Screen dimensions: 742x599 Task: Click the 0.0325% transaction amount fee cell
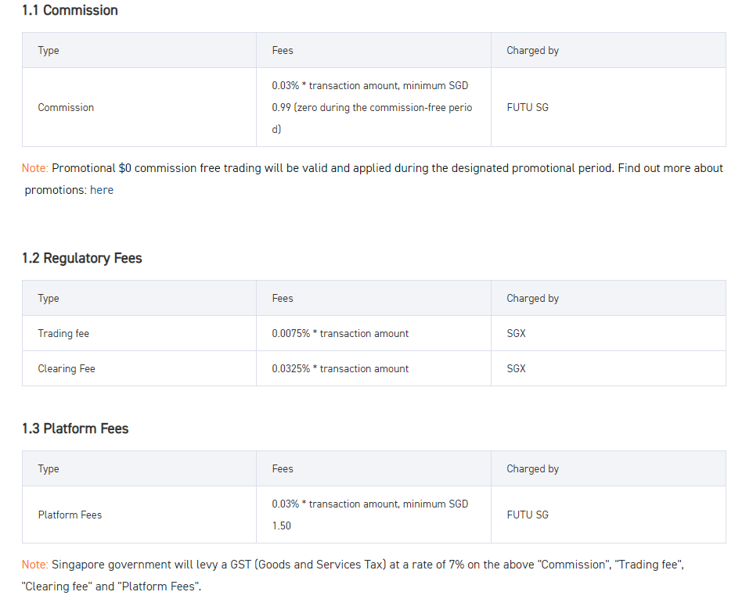340,368
